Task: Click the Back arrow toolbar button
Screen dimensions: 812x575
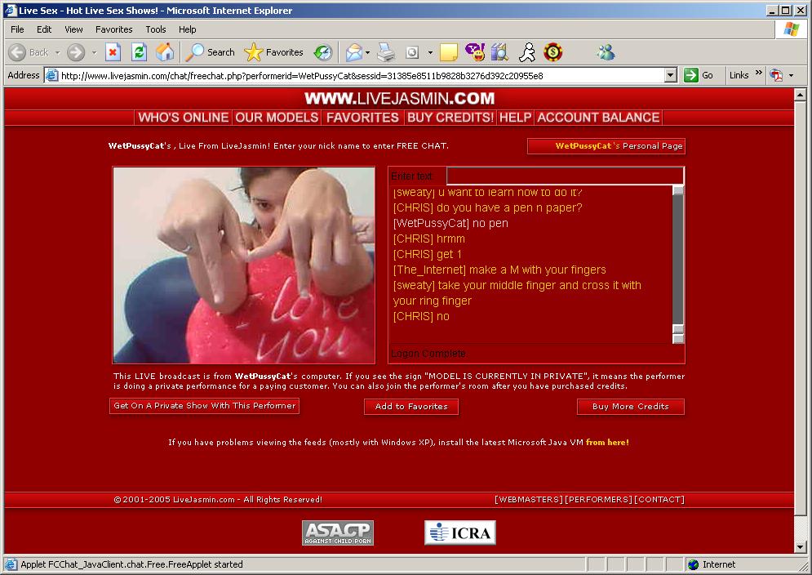Action: [29, 52]
